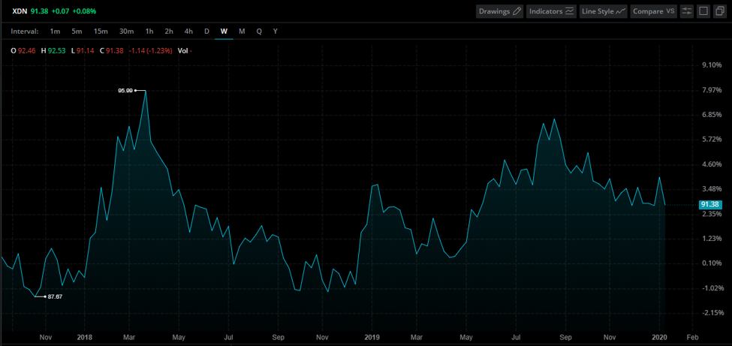
Task: Click the 3.48% axis label
Action: point(712,189)
